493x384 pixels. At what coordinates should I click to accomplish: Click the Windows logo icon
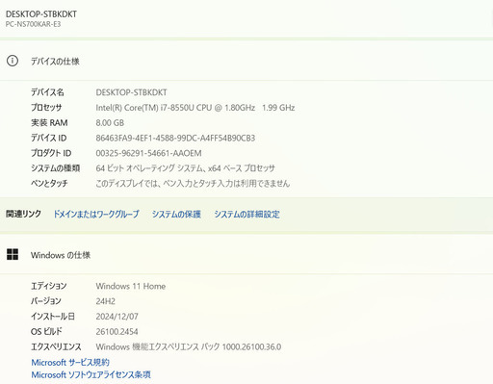(13, 254)
